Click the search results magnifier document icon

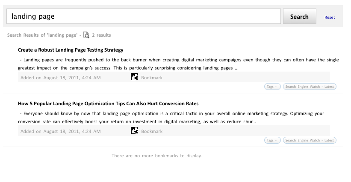(86, 35)
